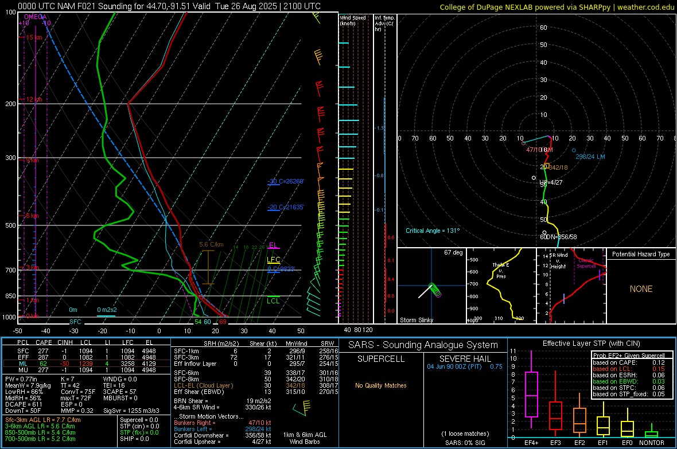Select the red based on LCL: 0.15 line
The height and width of the screenshot is (449, 677).
pyautogui.click(x=629, y=369)
